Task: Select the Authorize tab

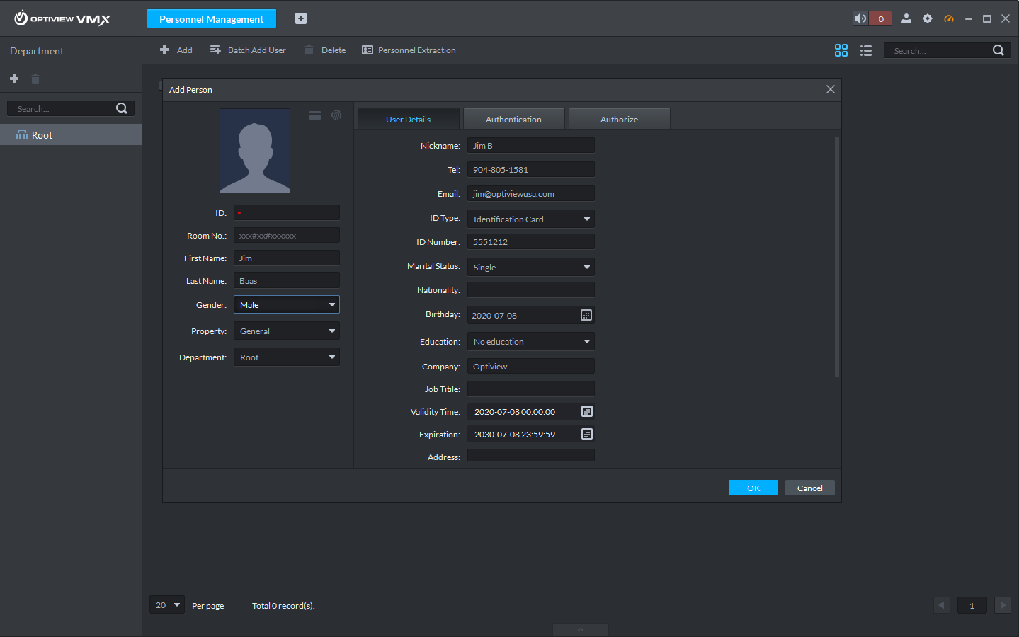Action: coord(618,118)
